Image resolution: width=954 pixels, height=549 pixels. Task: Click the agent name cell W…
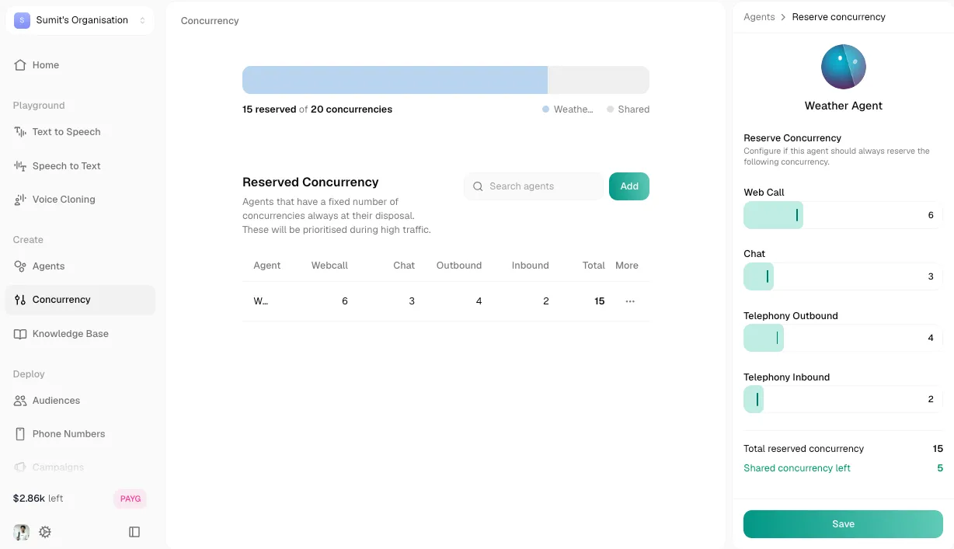click(261, 301)
